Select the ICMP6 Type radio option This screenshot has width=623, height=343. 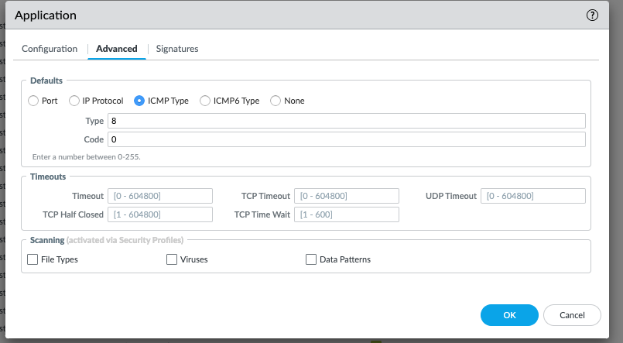tap(205, 101)
